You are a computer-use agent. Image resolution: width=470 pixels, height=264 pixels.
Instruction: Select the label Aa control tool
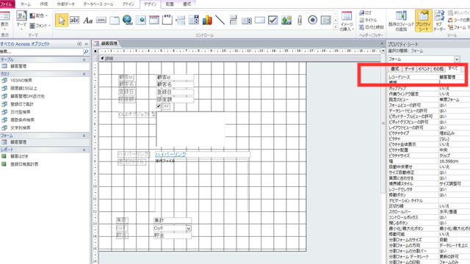click(x=88, y=21)
